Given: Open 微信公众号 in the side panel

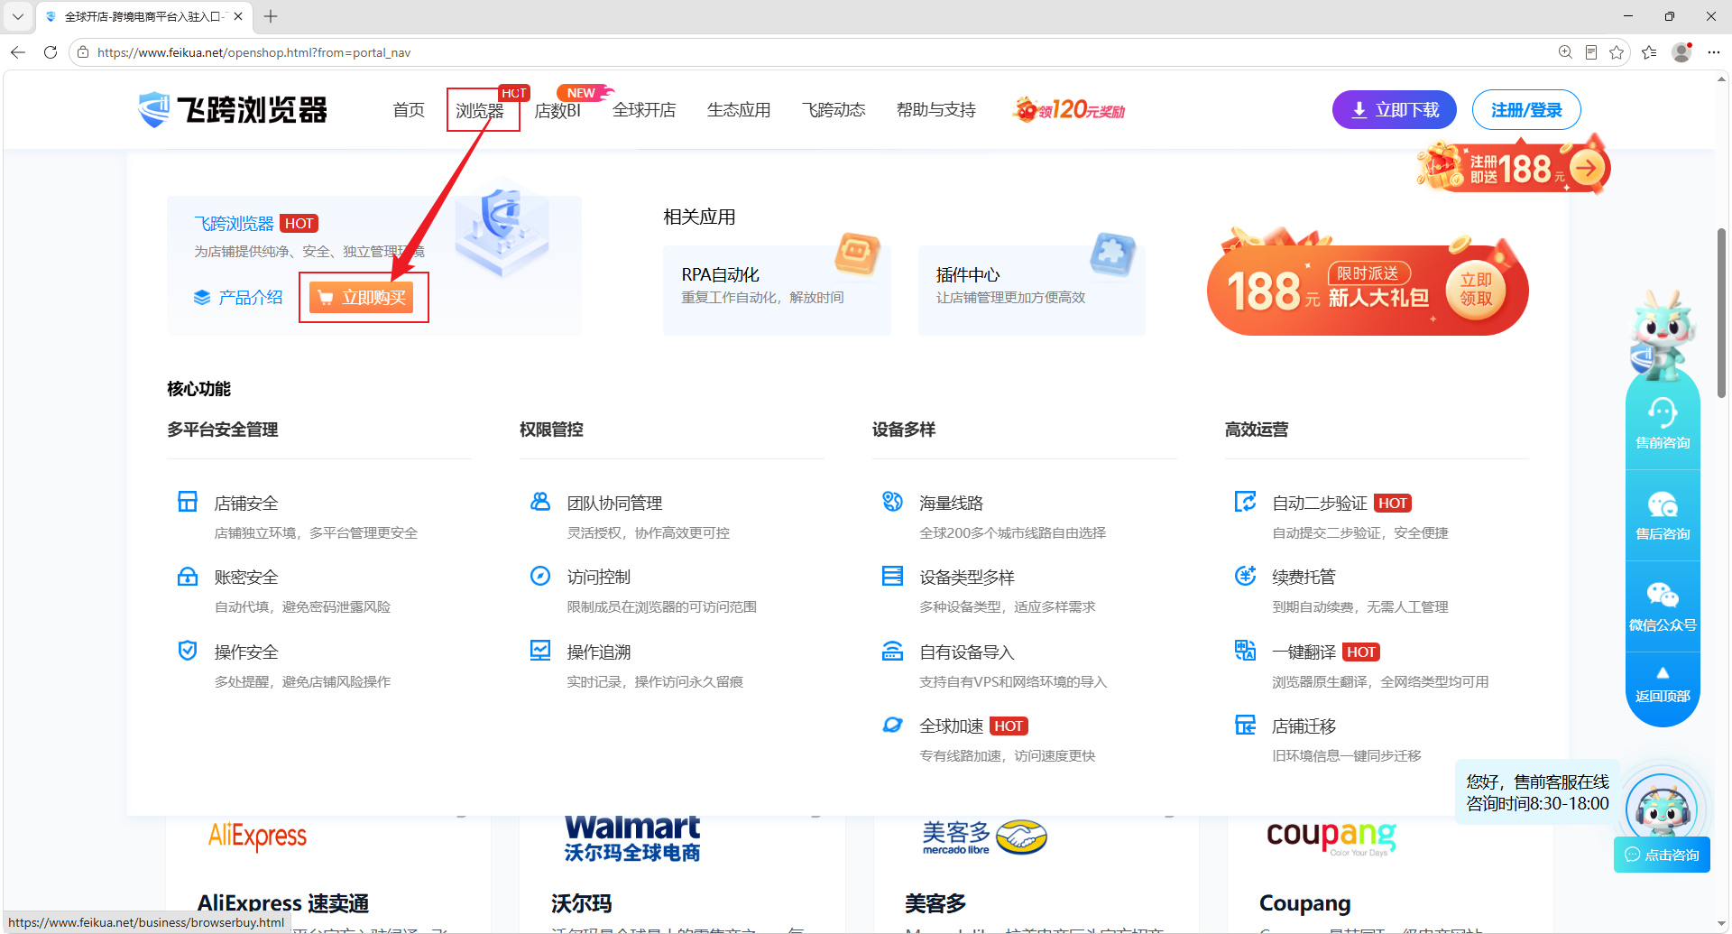Looking at the screenshot, I should [1663, 606].
